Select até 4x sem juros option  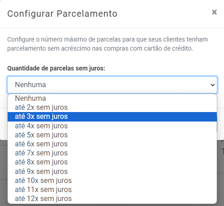(112, 126)
